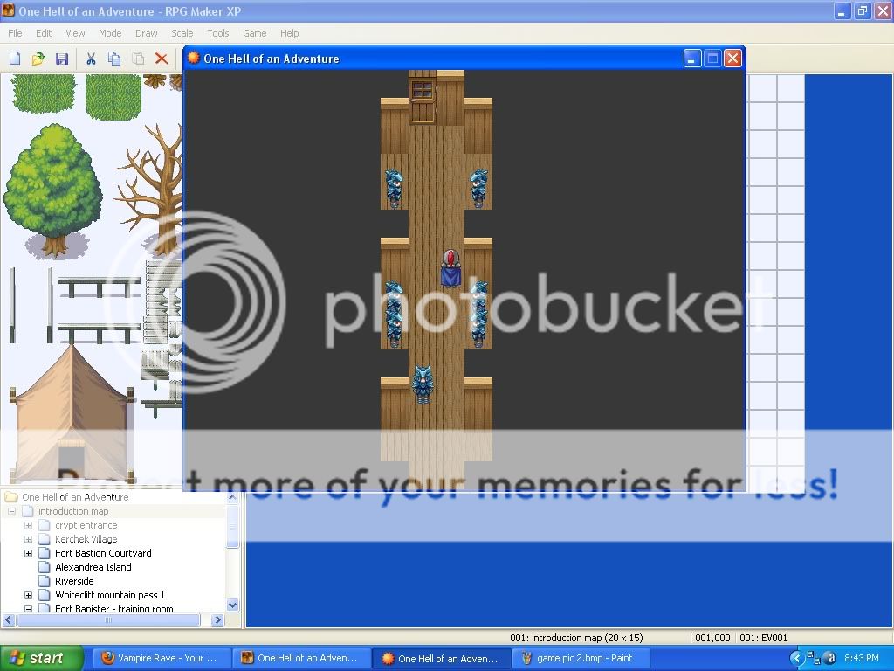
Task: Click the 8:43 PM system clock
Action: [x=861, y=659]
